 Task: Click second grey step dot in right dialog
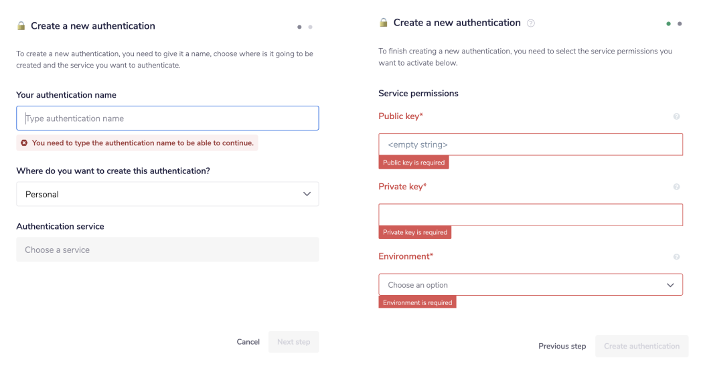pos(680,23)
